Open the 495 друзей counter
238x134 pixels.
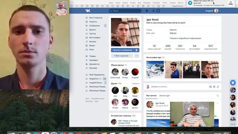coord(168,47)
